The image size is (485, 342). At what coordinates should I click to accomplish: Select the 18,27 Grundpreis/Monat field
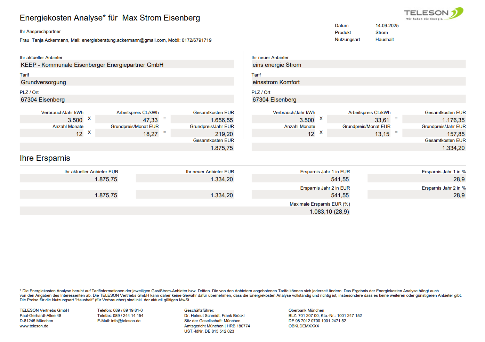[x=150, y=134]
